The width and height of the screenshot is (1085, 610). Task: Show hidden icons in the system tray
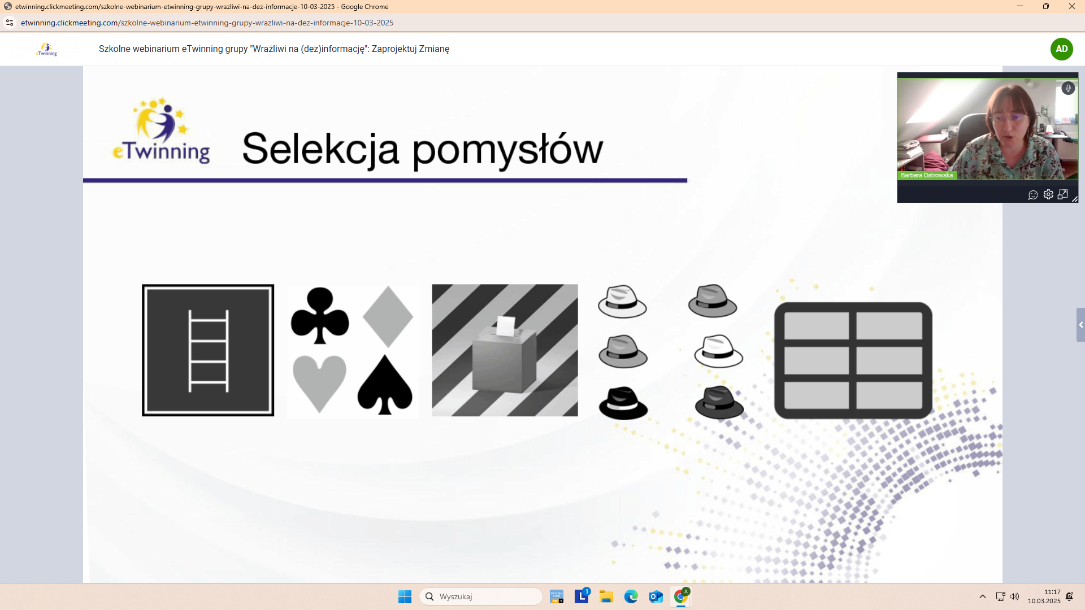click(982, 596)
